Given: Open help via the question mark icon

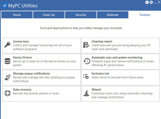Looking at the screenshot, I should pyautogui.click(x=147, y=2).
